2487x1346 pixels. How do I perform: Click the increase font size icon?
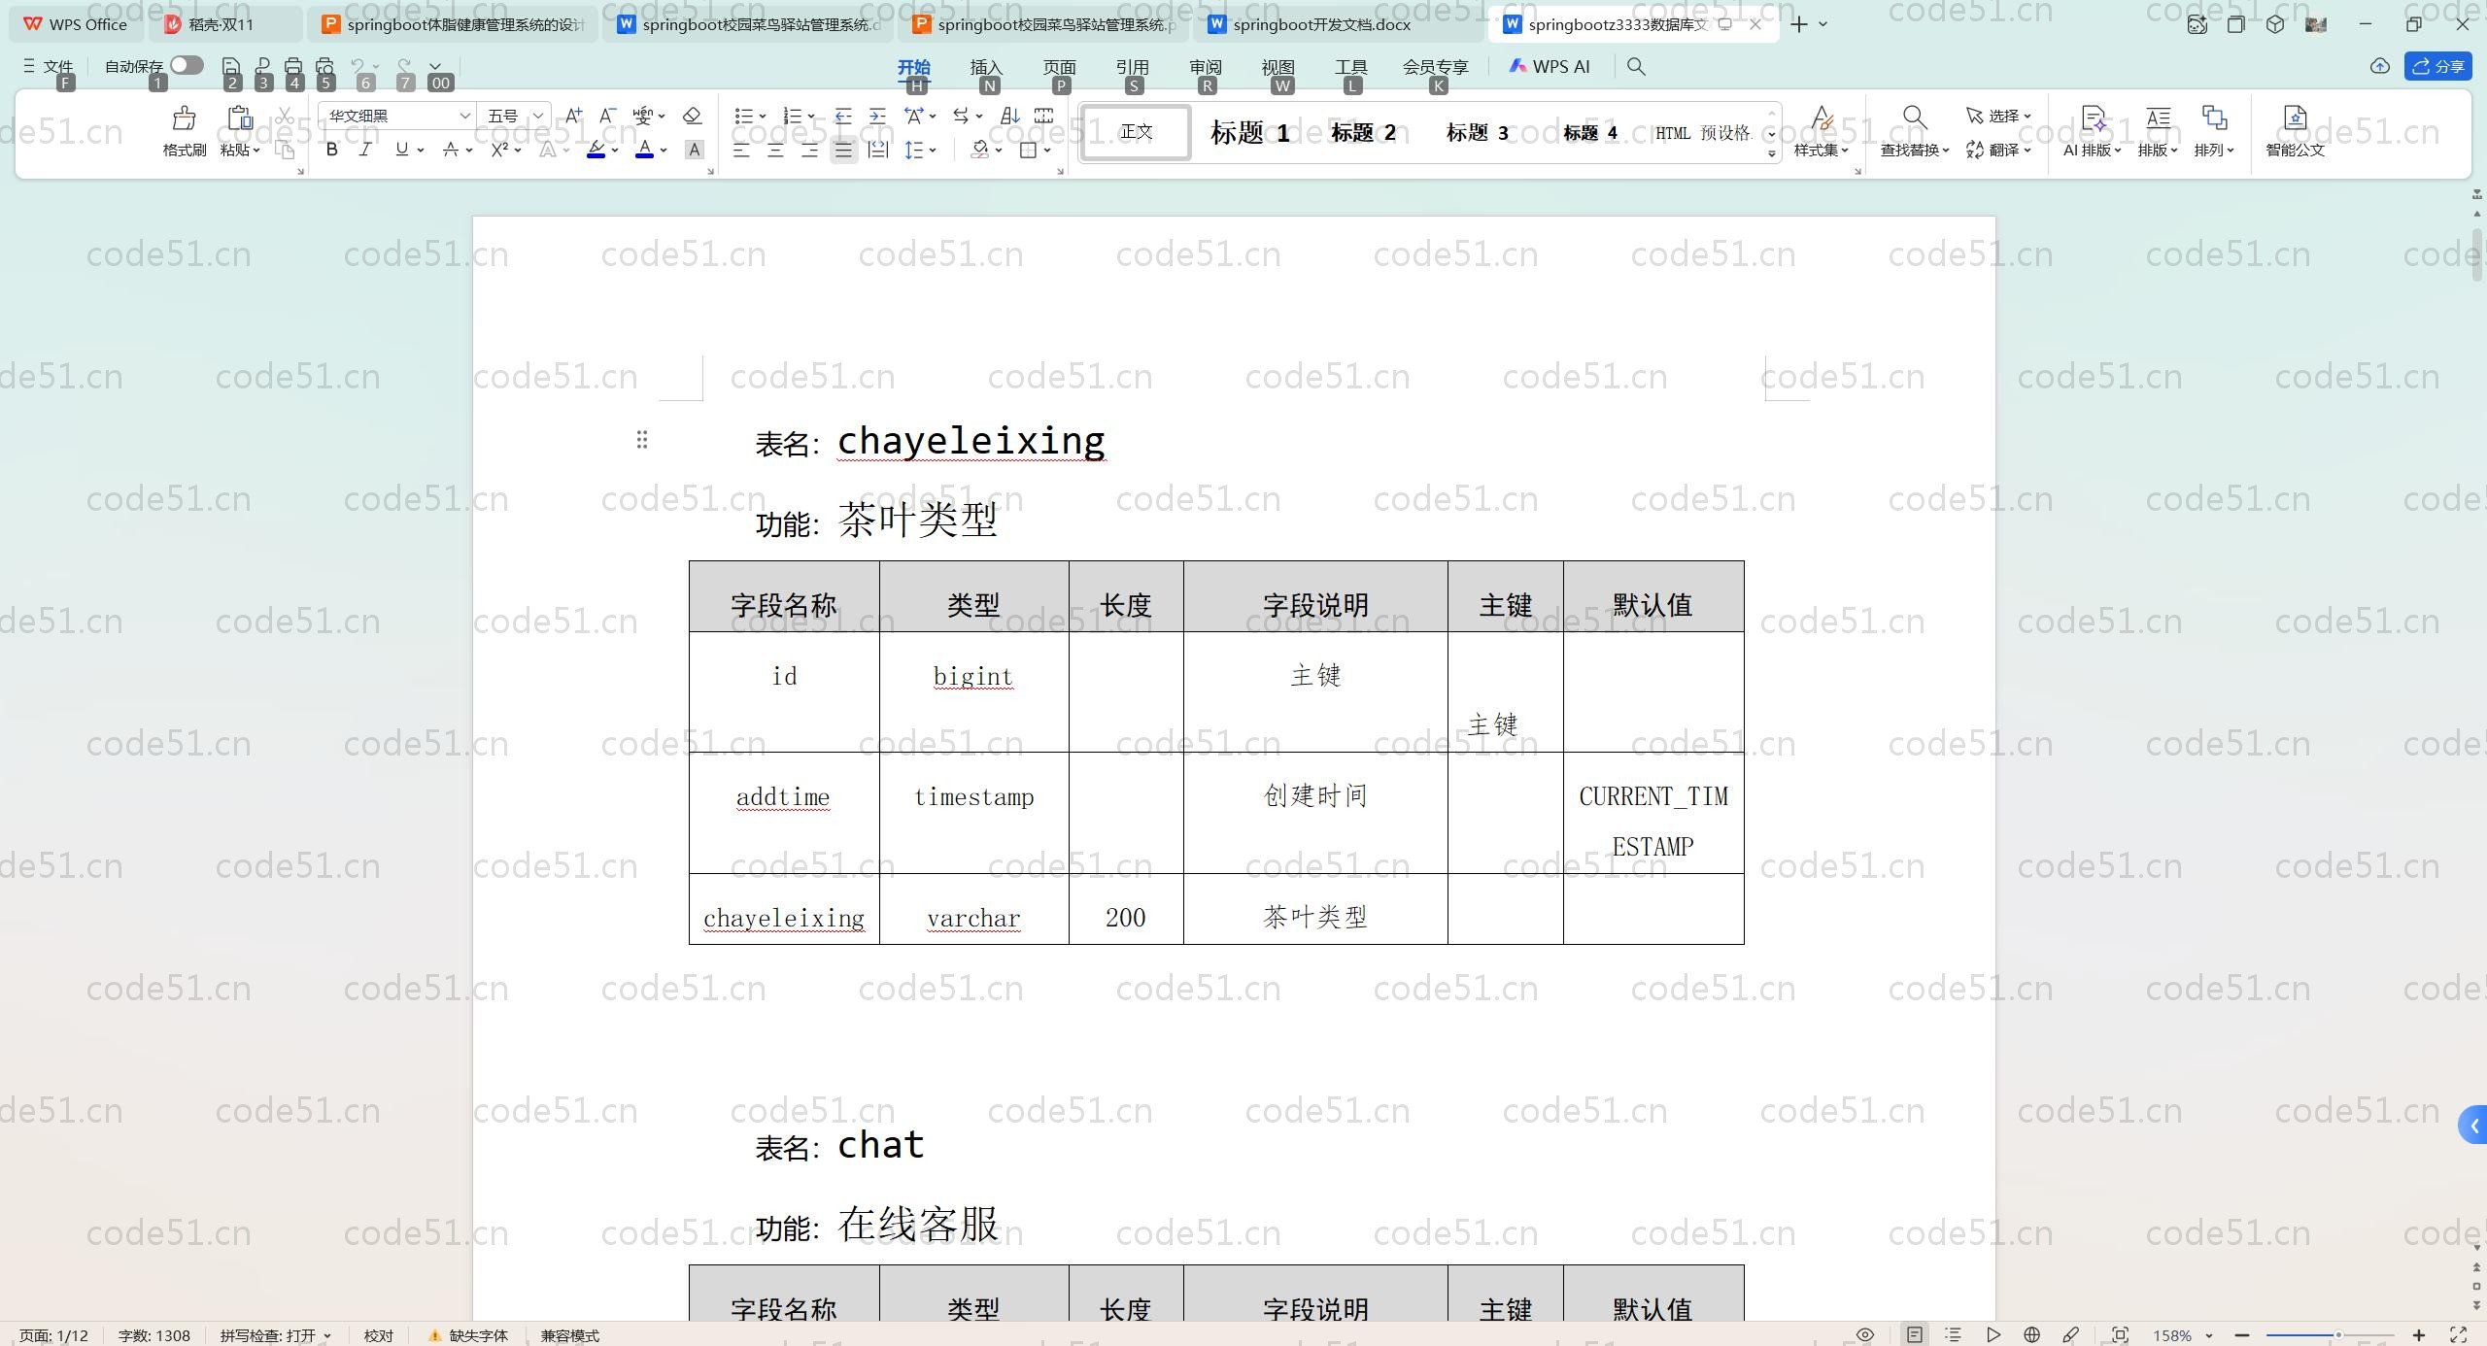click(573, 117)
